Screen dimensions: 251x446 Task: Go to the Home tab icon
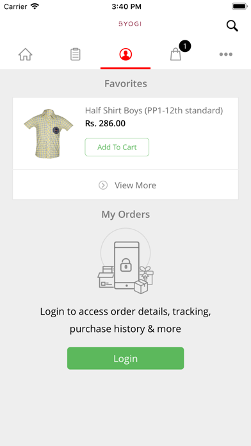pyautogui.click(x=26, y=54)
